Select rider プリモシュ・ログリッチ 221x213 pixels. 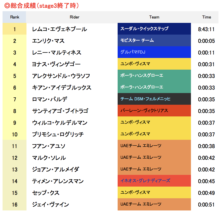pyautogui.click(x=58, y=134)
